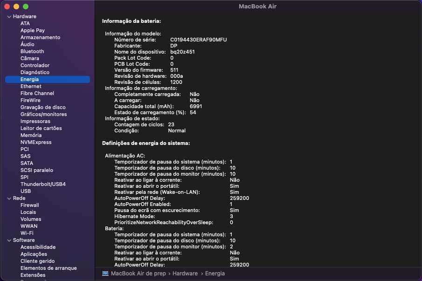Select Firewall under Rede
The width and height of the screenshot is (422, 281).
[29, 205]
